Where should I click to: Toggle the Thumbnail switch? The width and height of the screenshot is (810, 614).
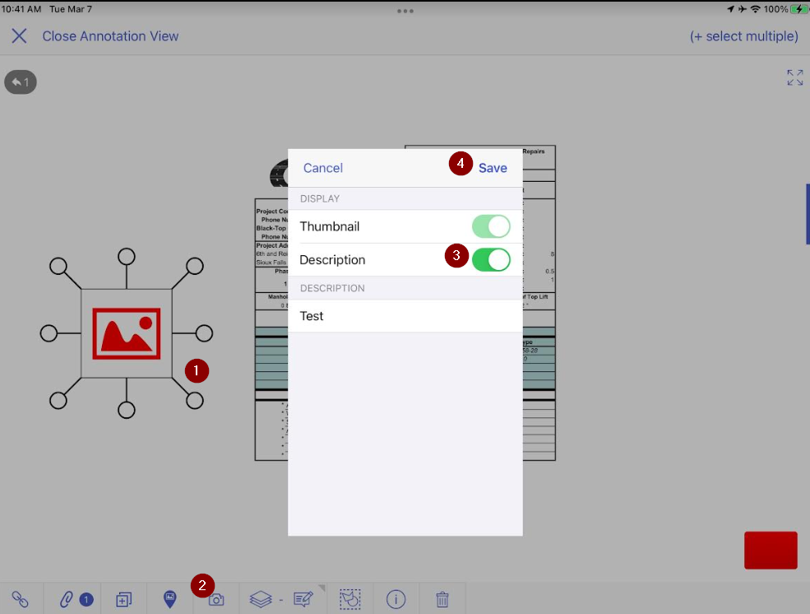click(x=491, y=226)
